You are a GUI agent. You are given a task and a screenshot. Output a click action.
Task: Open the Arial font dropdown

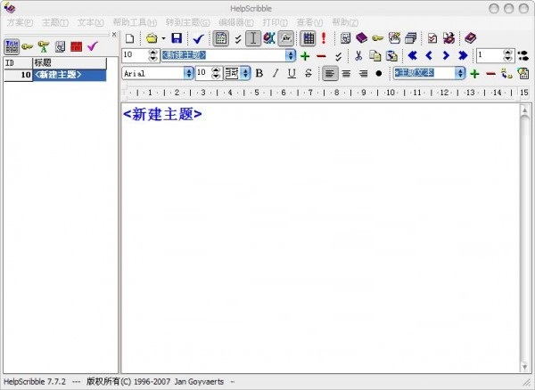pos(188,73)
